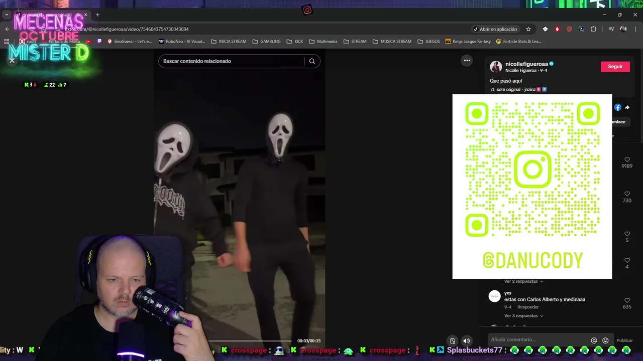Screen dimensions: 643x361
Task: Open the RoboNeo - AI Visual bookmark
Action: click(181, 42)
